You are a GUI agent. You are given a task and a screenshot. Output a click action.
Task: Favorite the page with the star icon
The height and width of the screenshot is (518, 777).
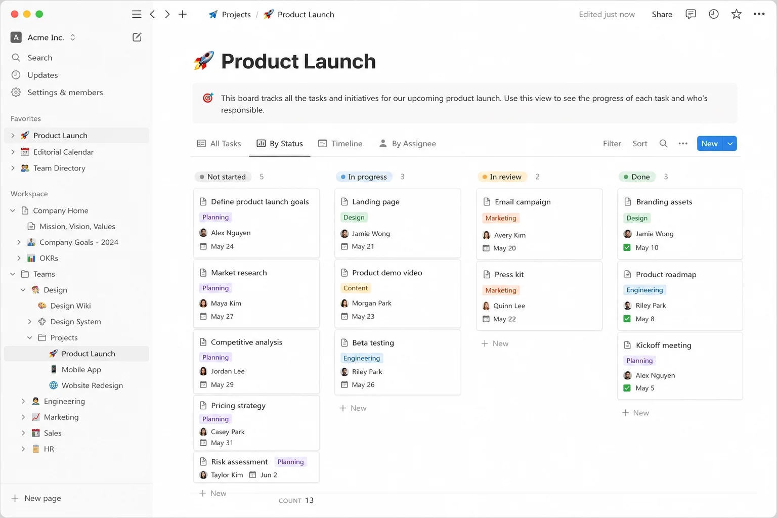[737, 14]
